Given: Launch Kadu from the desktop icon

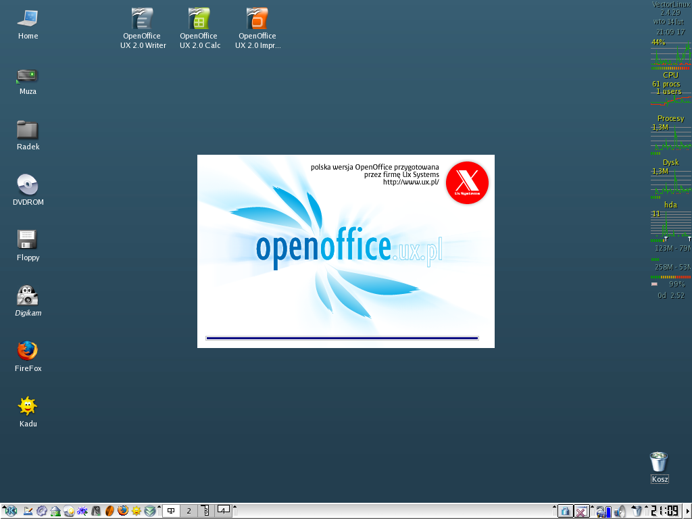Looking at the screenshot, I should pyautogui.click(x=28, y=406).
